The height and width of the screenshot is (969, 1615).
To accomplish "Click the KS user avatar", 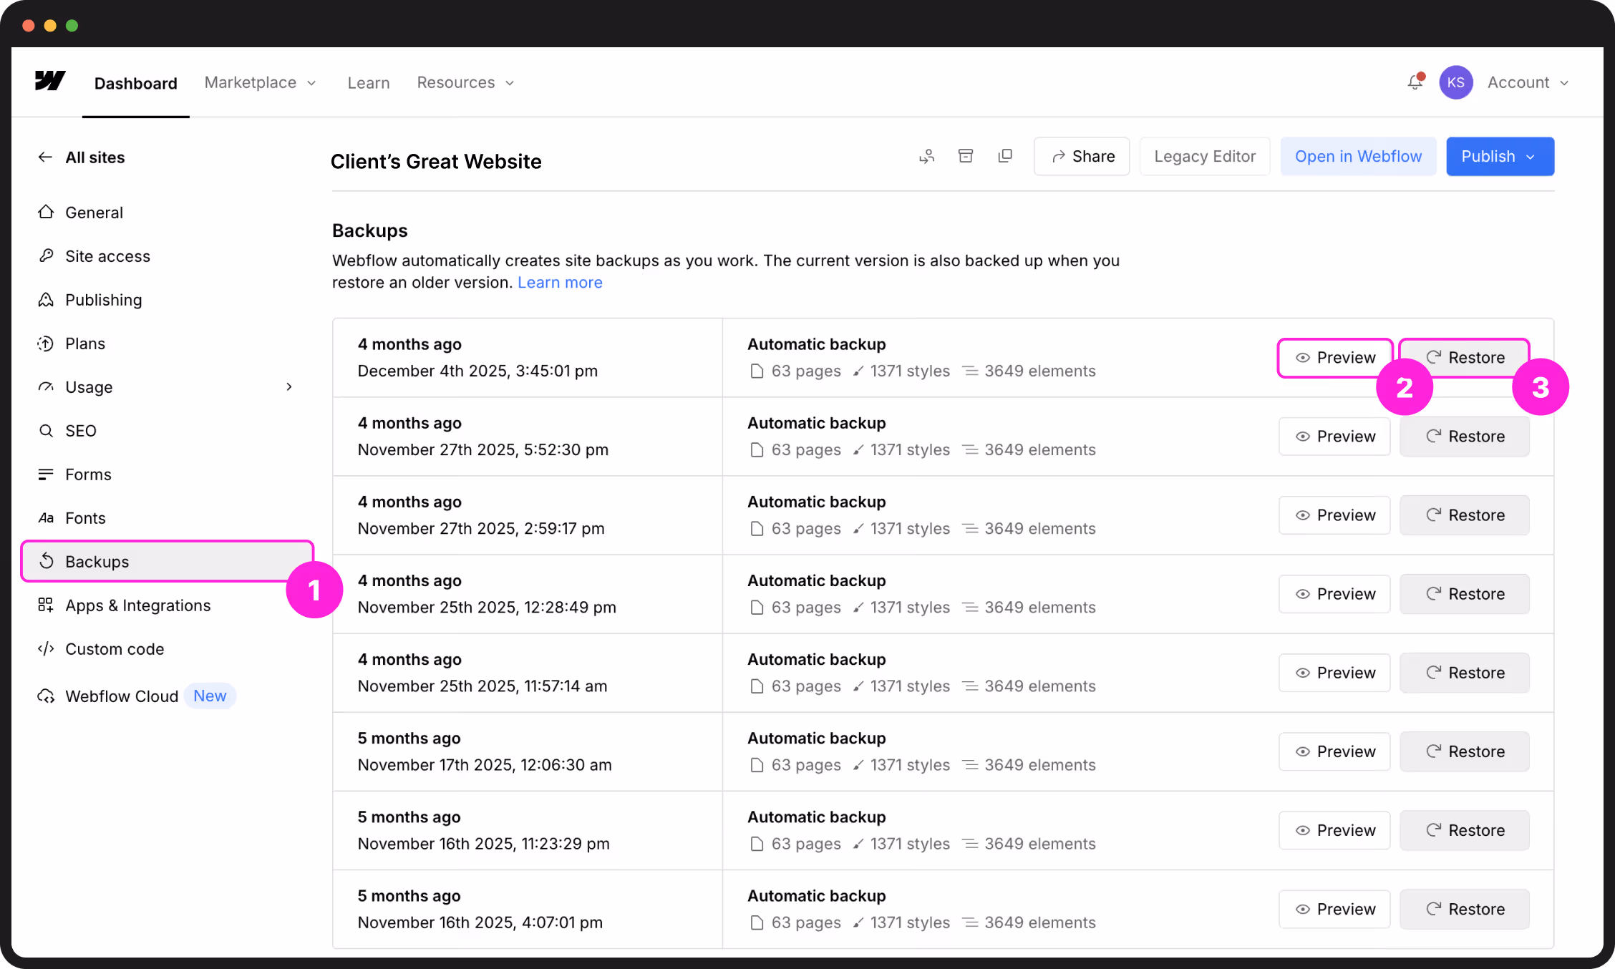I will point(1455,82).
